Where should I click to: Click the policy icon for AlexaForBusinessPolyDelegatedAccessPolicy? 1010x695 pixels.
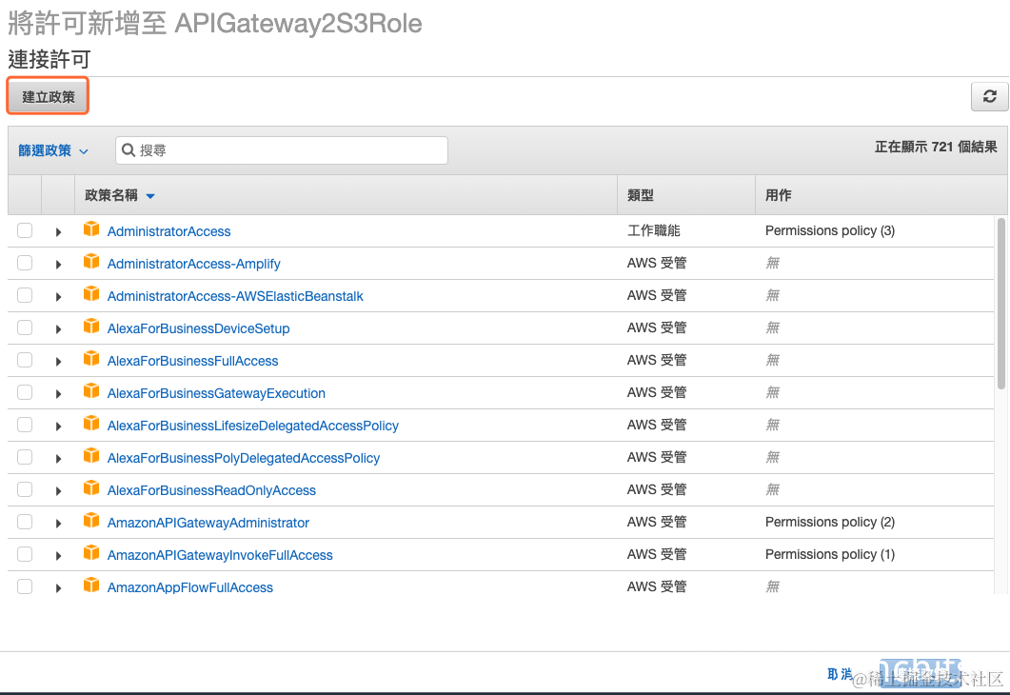click(x=91, y=455)
